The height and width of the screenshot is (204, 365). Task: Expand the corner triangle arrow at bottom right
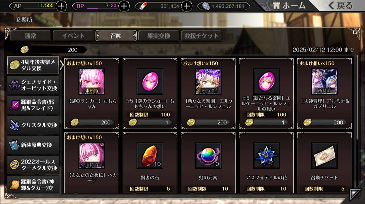(x=355, y=194)
